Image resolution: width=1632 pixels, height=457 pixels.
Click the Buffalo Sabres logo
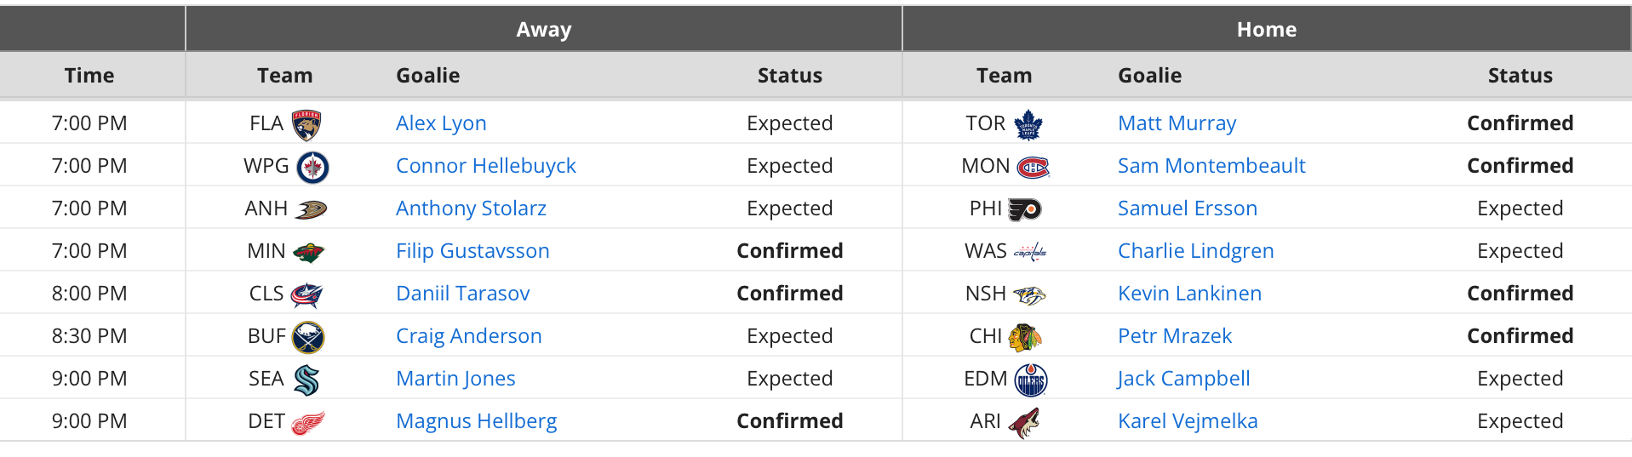click(308, 337)
